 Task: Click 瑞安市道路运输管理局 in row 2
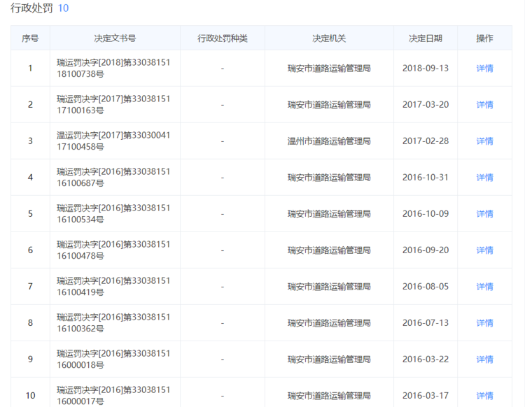[329, 105]
